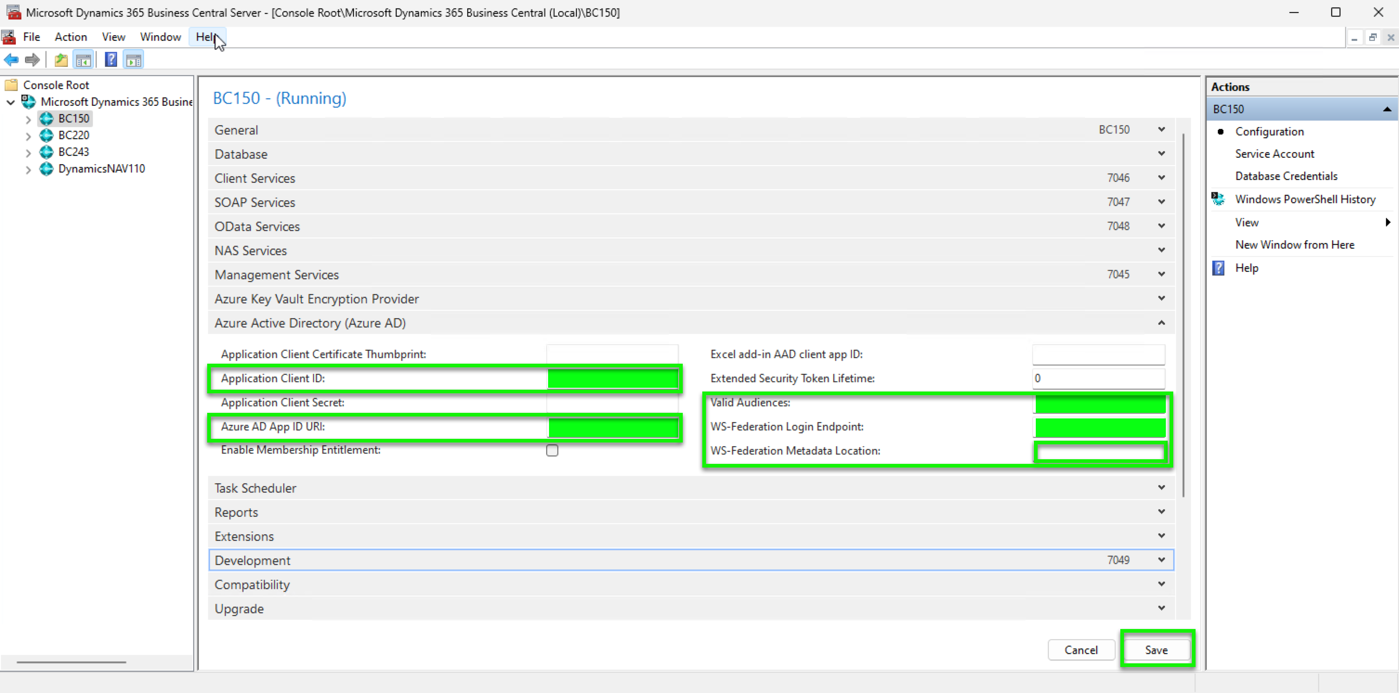
Task: Click the DynamicsNAV110 instance icon
Action: (x=47, y=169)
